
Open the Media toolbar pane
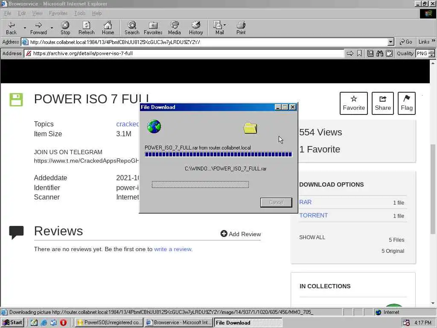coord(175,28)
